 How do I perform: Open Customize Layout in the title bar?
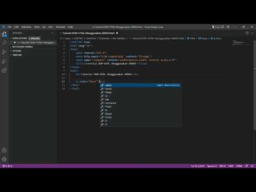(228, 27)
